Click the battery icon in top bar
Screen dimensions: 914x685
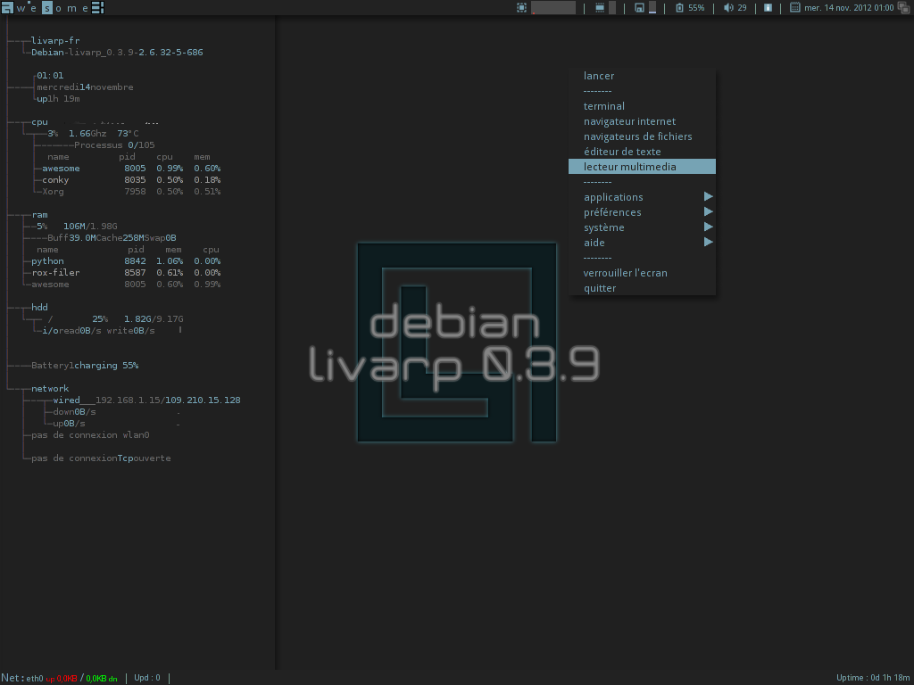click(x=679, y=7)
